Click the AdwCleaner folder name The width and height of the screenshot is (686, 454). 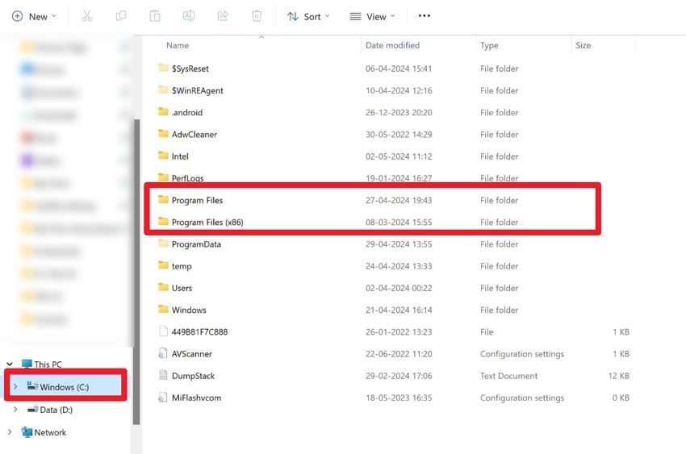pos(195,135)
